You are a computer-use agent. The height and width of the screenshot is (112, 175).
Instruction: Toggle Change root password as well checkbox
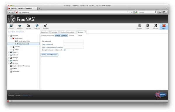pyautogui.click(x=65, y=50)
